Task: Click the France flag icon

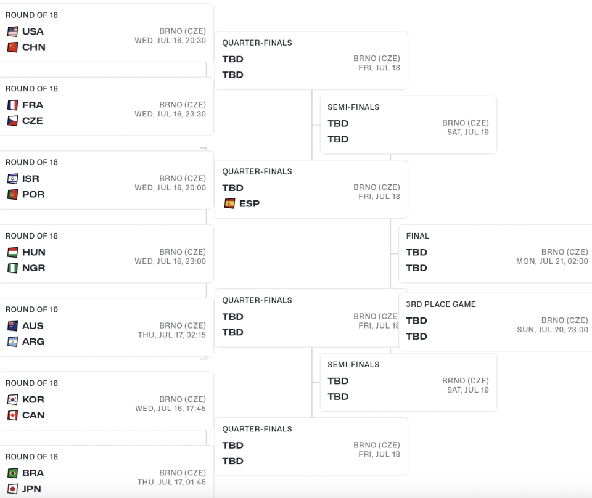Action: tap(12, 105)
